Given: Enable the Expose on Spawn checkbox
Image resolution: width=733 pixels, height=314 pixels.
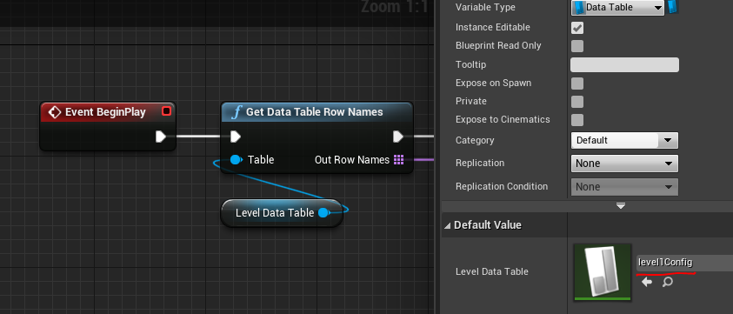Looking at the screenshot, I should [x=577, y=84].
